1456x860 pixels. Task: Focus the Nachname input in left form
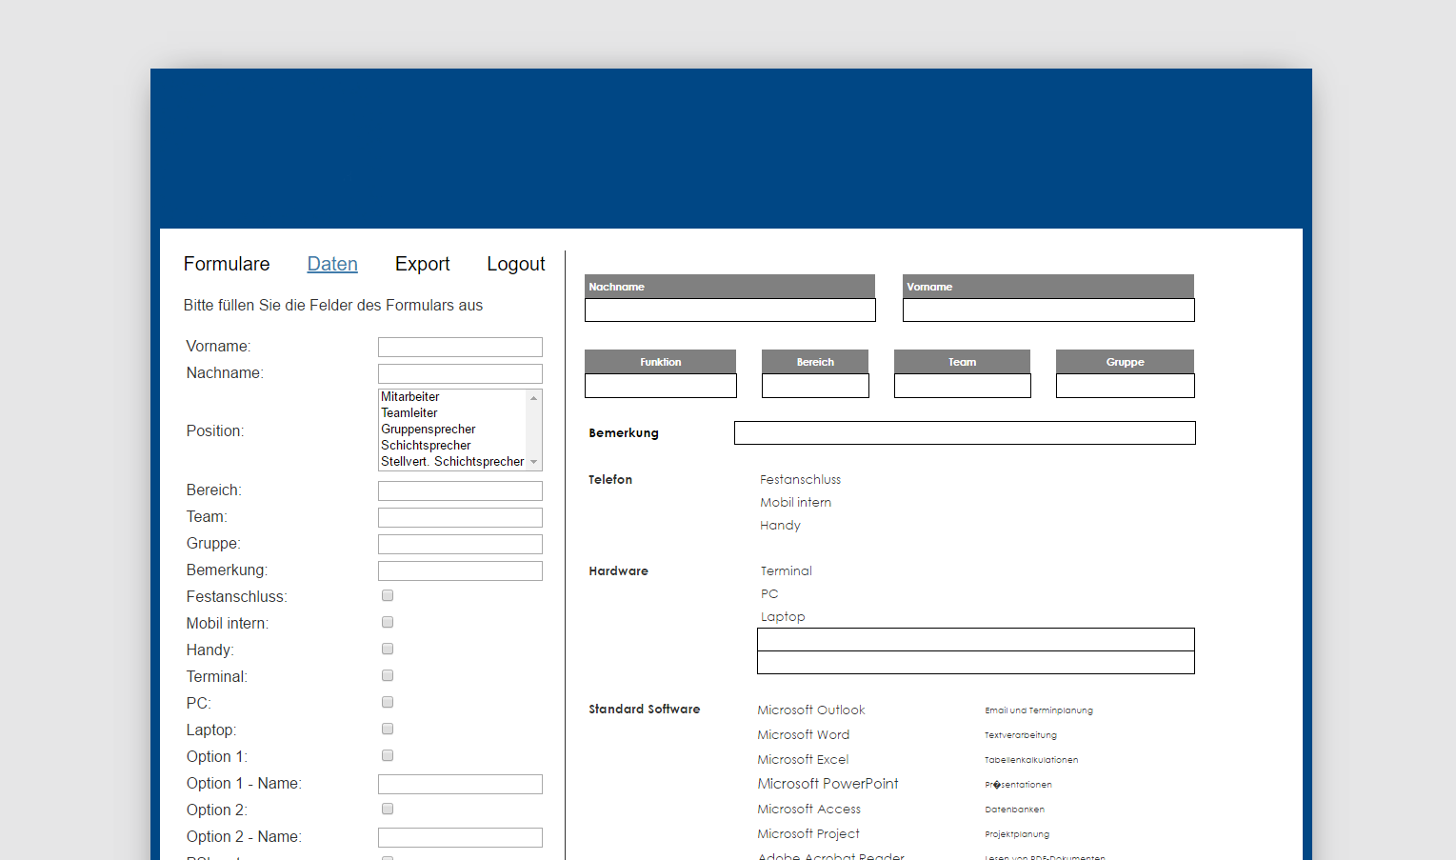click(x=460, y=373)
